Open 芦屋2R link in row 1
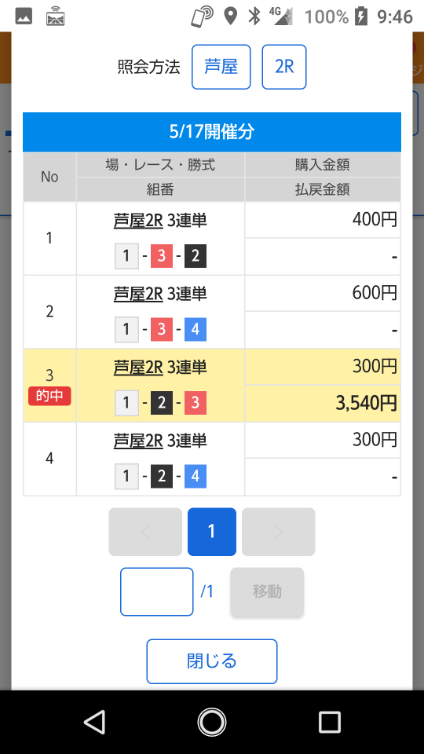Screen dimensions: 424x754 coord(138,221)
